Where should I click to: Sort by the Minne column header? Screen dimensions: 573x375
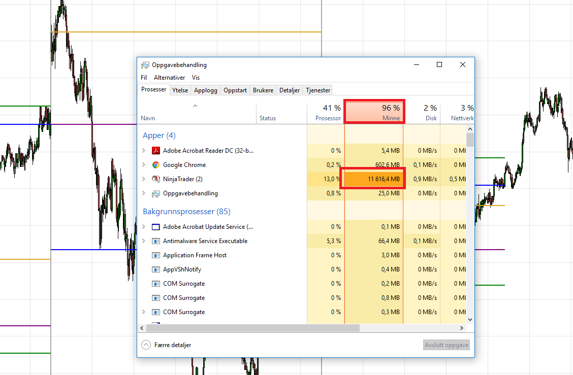click(x=374, y=113)
